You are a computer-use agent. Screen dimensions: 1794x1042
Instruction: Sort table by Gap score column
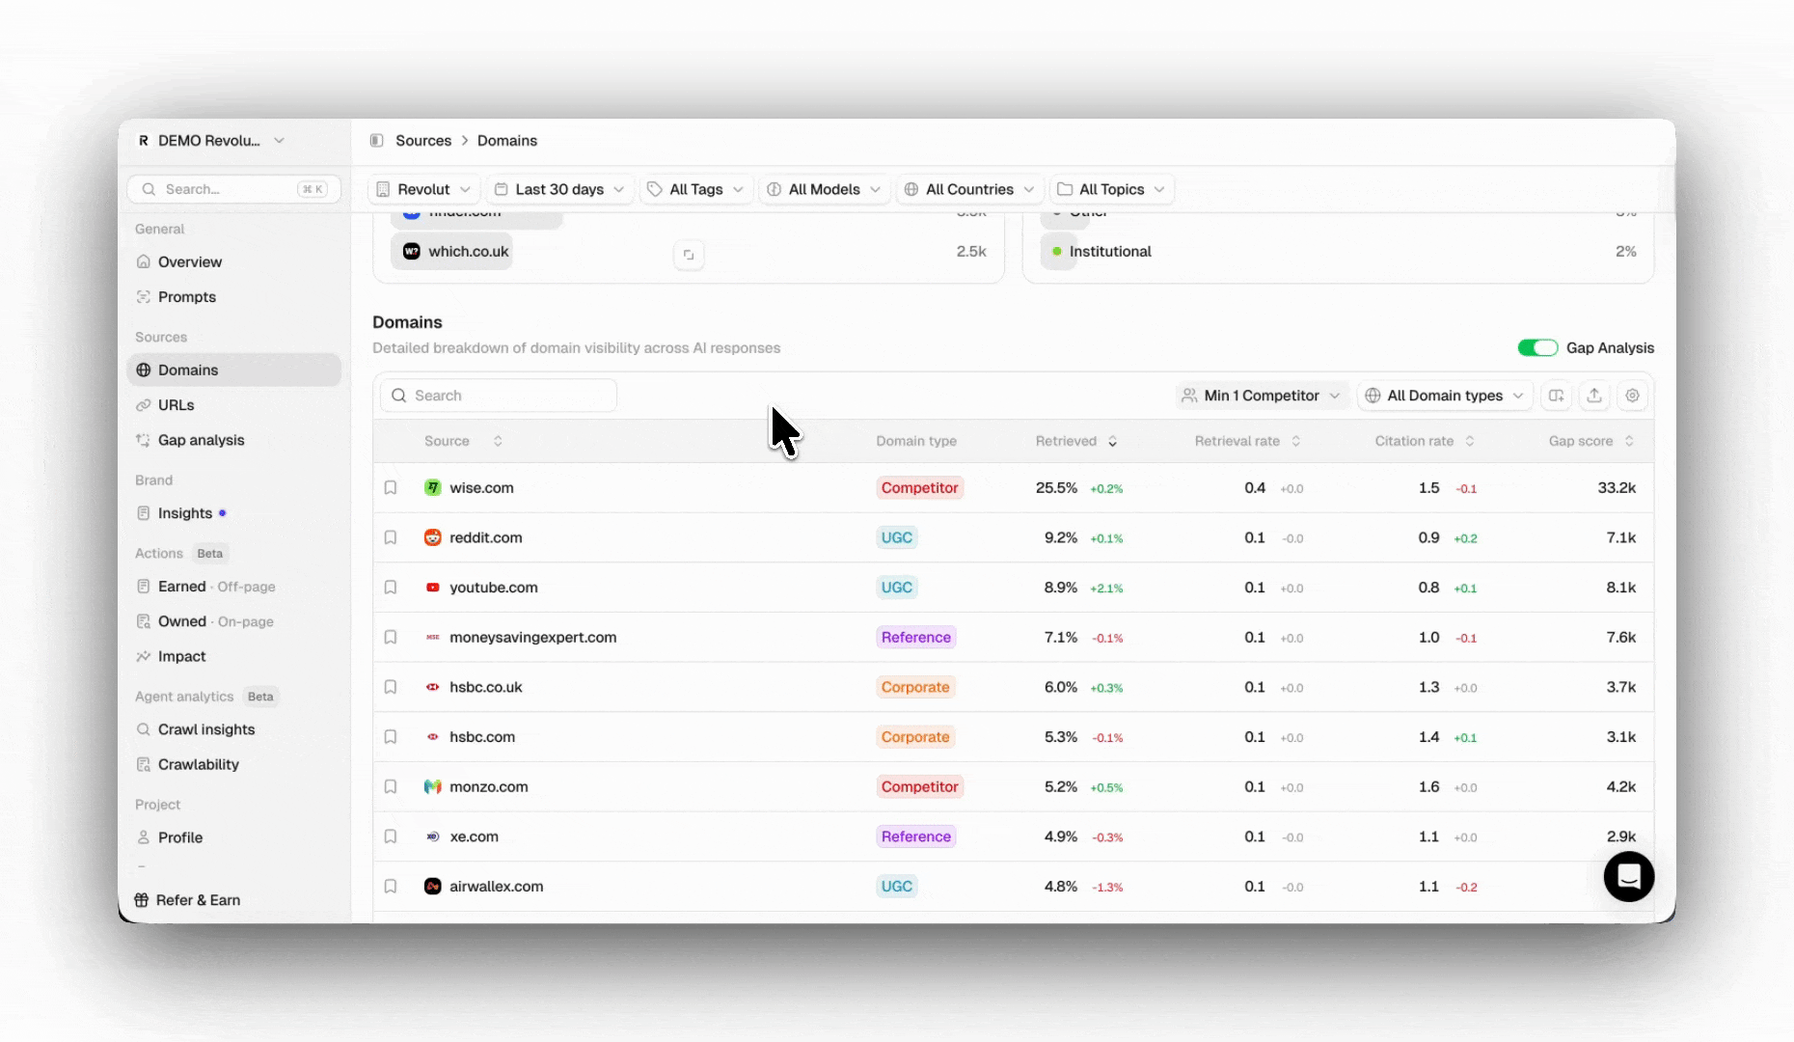pyautogui.click(x=1591, y=441)
